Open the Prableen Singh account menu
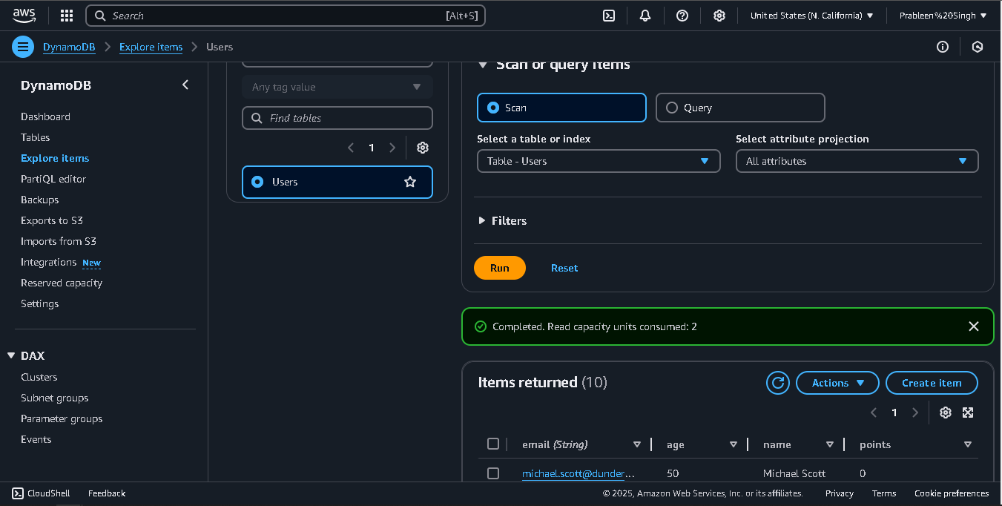This screenshot has height=506, width=1002. point(943,16)
